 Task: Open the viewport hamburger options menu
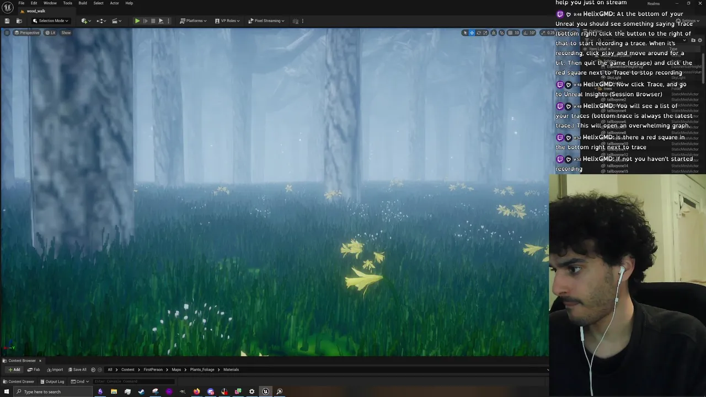point(7,33)
